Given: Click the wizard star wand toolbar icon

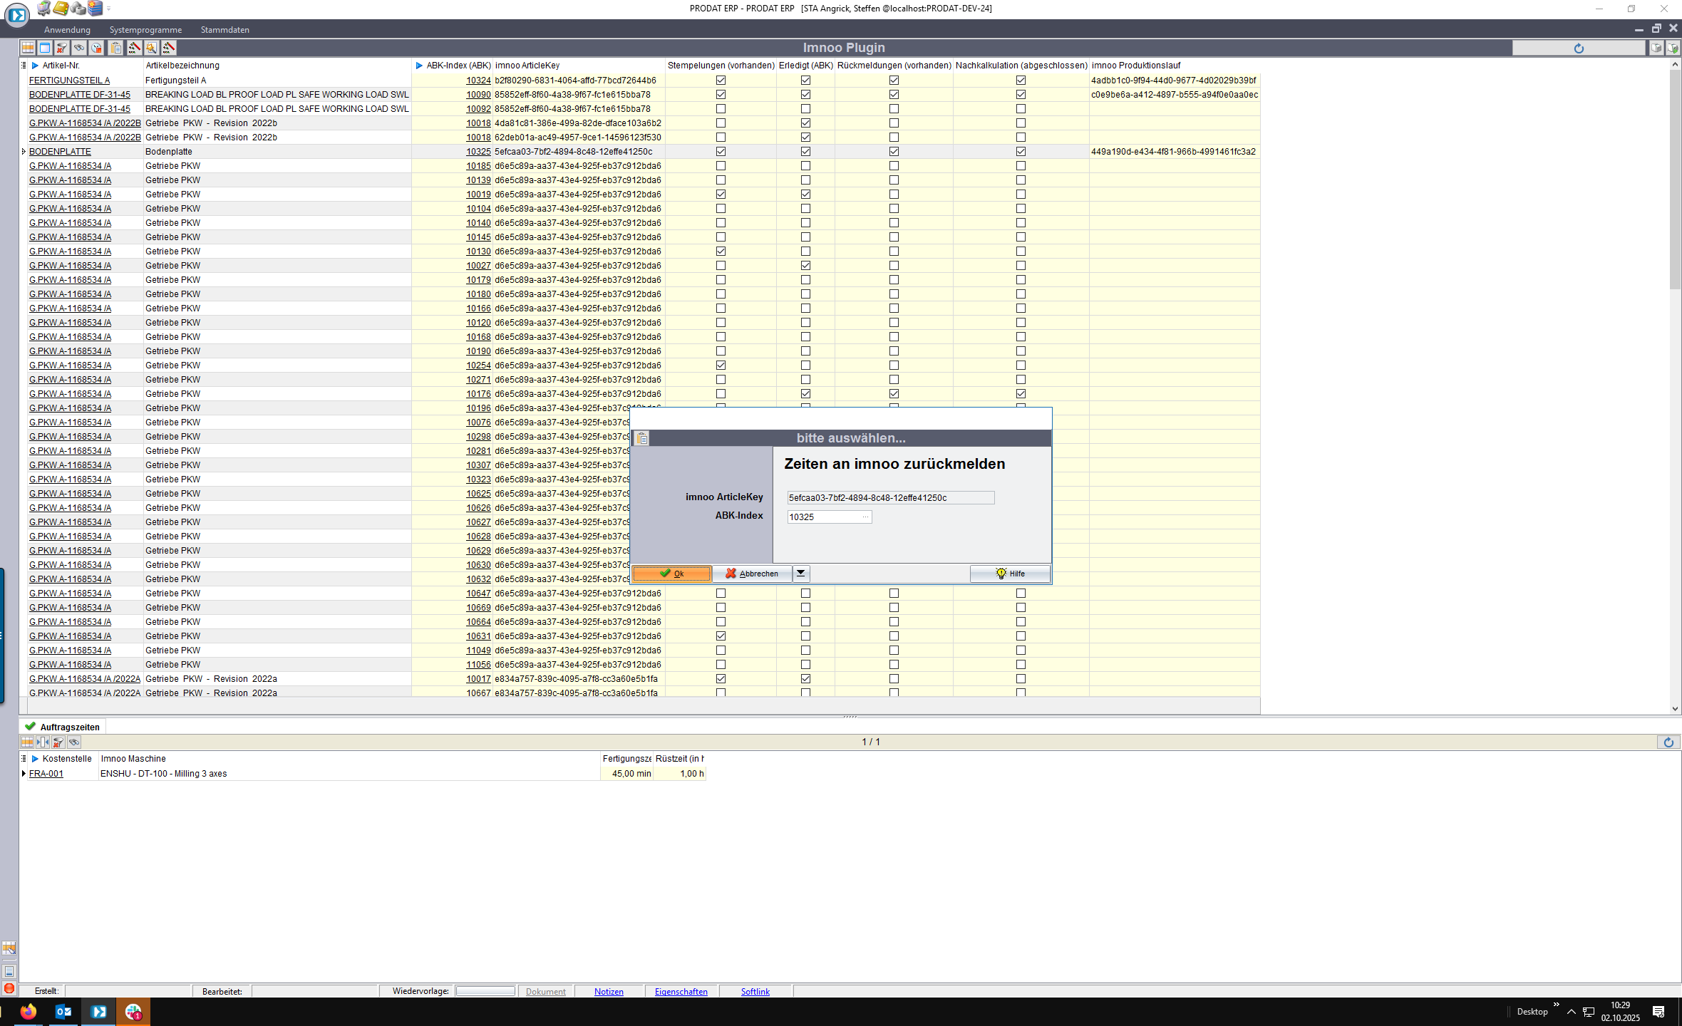Looking at the screenshot, I should tap(152, 48).
